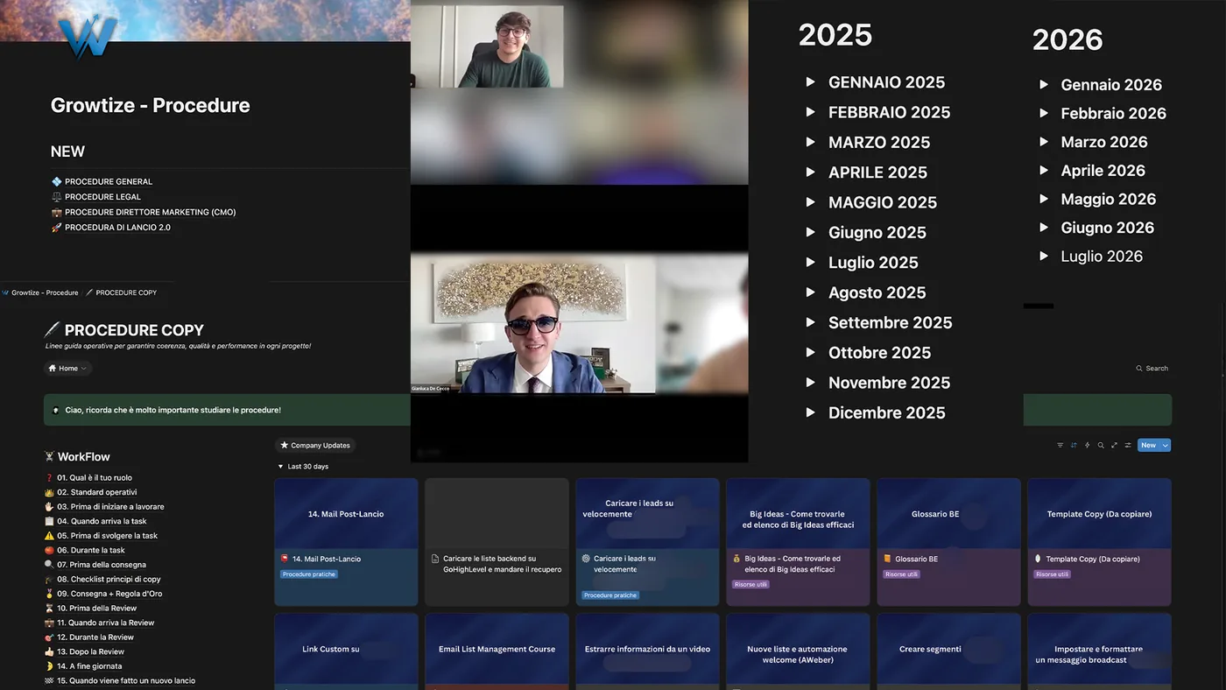Select the Company Updates view tab
This screenshot has width=1226, height=690.
[314, 446]
